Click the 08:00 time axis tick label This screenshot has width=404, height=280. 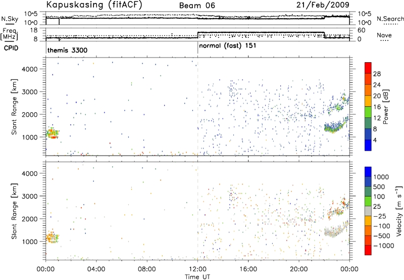click(147, 269)
